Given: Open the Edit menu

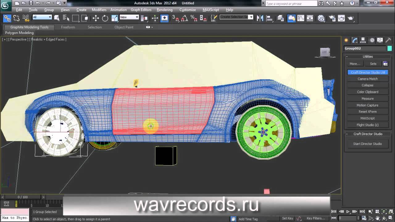Looking at the screenshot, I should (19, 10).
